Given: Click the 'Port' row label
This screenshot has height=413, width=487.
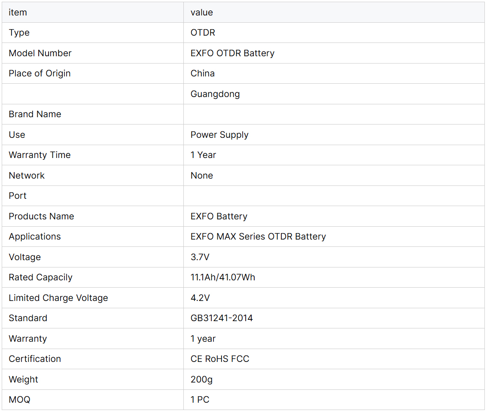Looking at the screenshot, I should 18,196.
